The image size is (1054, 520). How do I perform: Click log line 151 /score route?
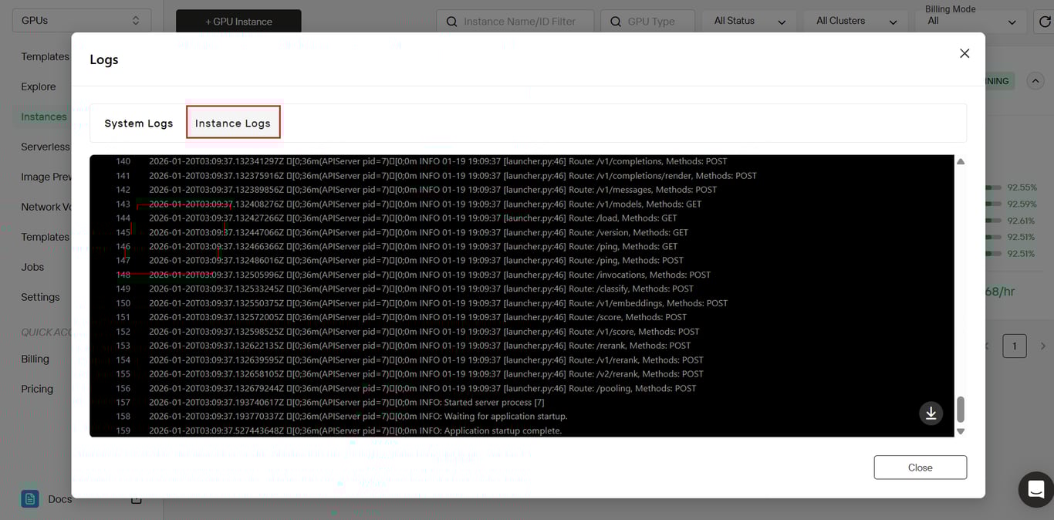coord(417,317)
